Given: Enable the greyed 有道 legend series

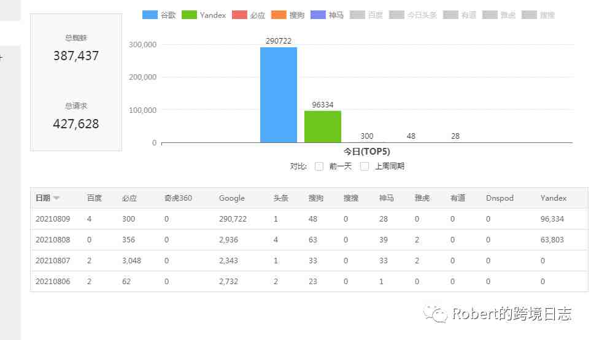Looking at the screenshot, I should click(x=460, y=15).
